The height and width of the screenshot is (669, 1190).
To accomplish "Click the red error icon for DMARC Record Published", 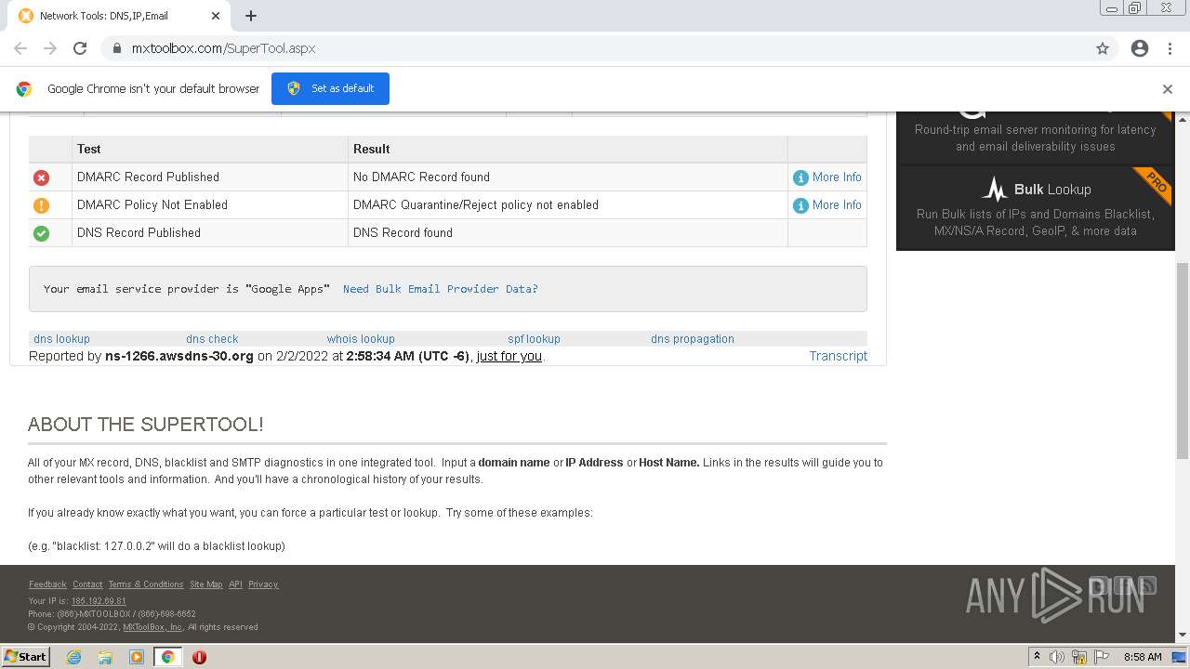I will click(x=41, y=177).
